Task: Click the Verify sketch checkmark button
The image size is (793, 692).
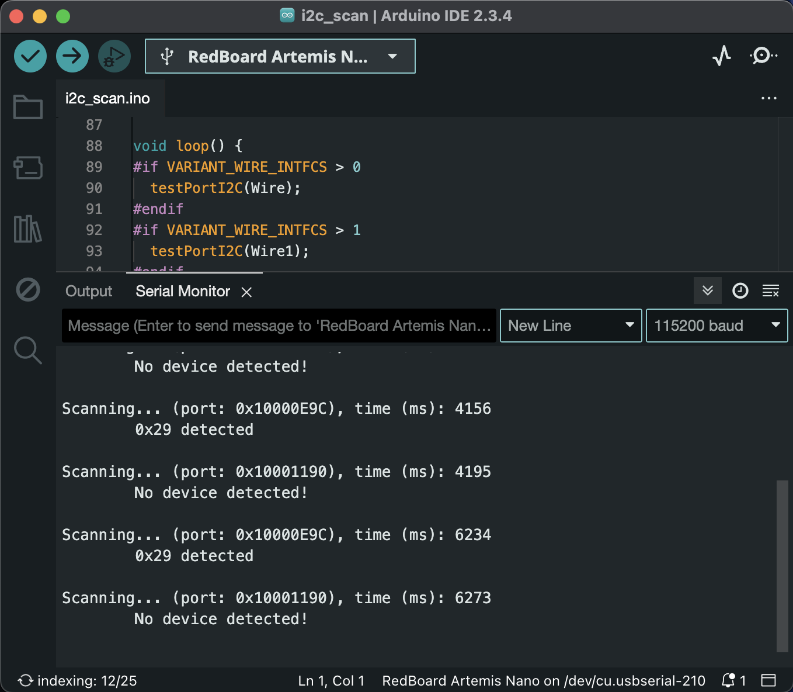Action: pos(30,56)
